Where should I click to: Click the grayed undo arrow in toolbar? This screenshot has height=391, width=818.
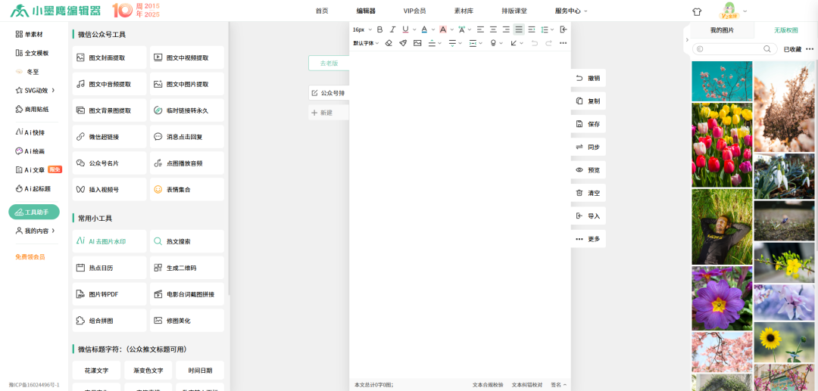coord(534,43)
